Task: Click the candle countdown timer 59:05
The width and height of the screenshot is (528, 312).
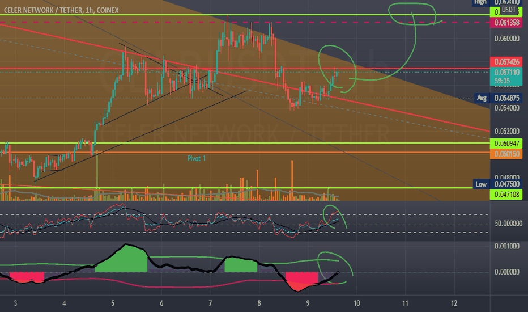Action: [502, 81]
